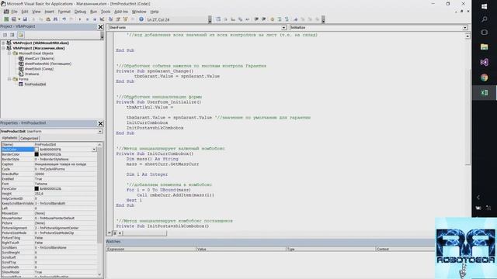Click View Code icon in Project panel
This screenshot has width=497, height=279.
(5, 35)
